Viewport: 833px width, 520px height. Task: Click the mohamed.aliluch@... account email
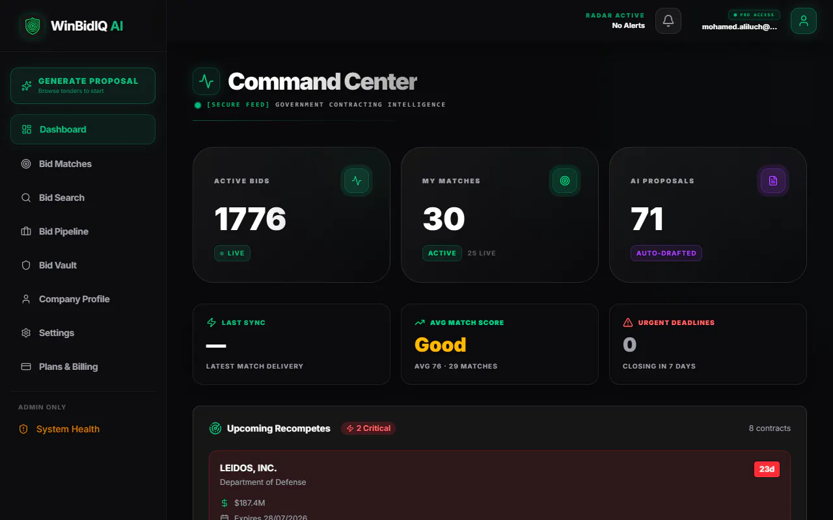pos(739,27)
